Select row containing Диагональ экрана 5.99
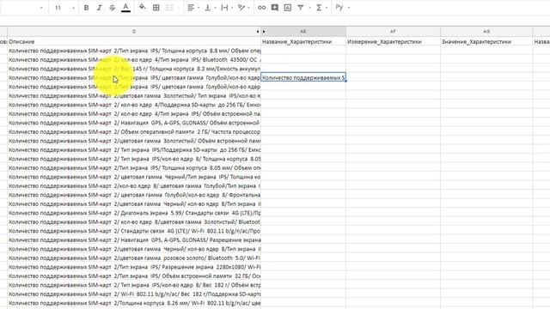 point(134,213)
